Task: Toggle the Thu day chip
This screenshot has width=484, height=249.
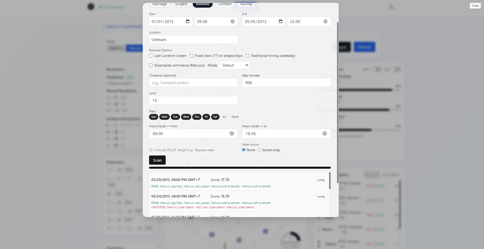Action: pos(197,117)
